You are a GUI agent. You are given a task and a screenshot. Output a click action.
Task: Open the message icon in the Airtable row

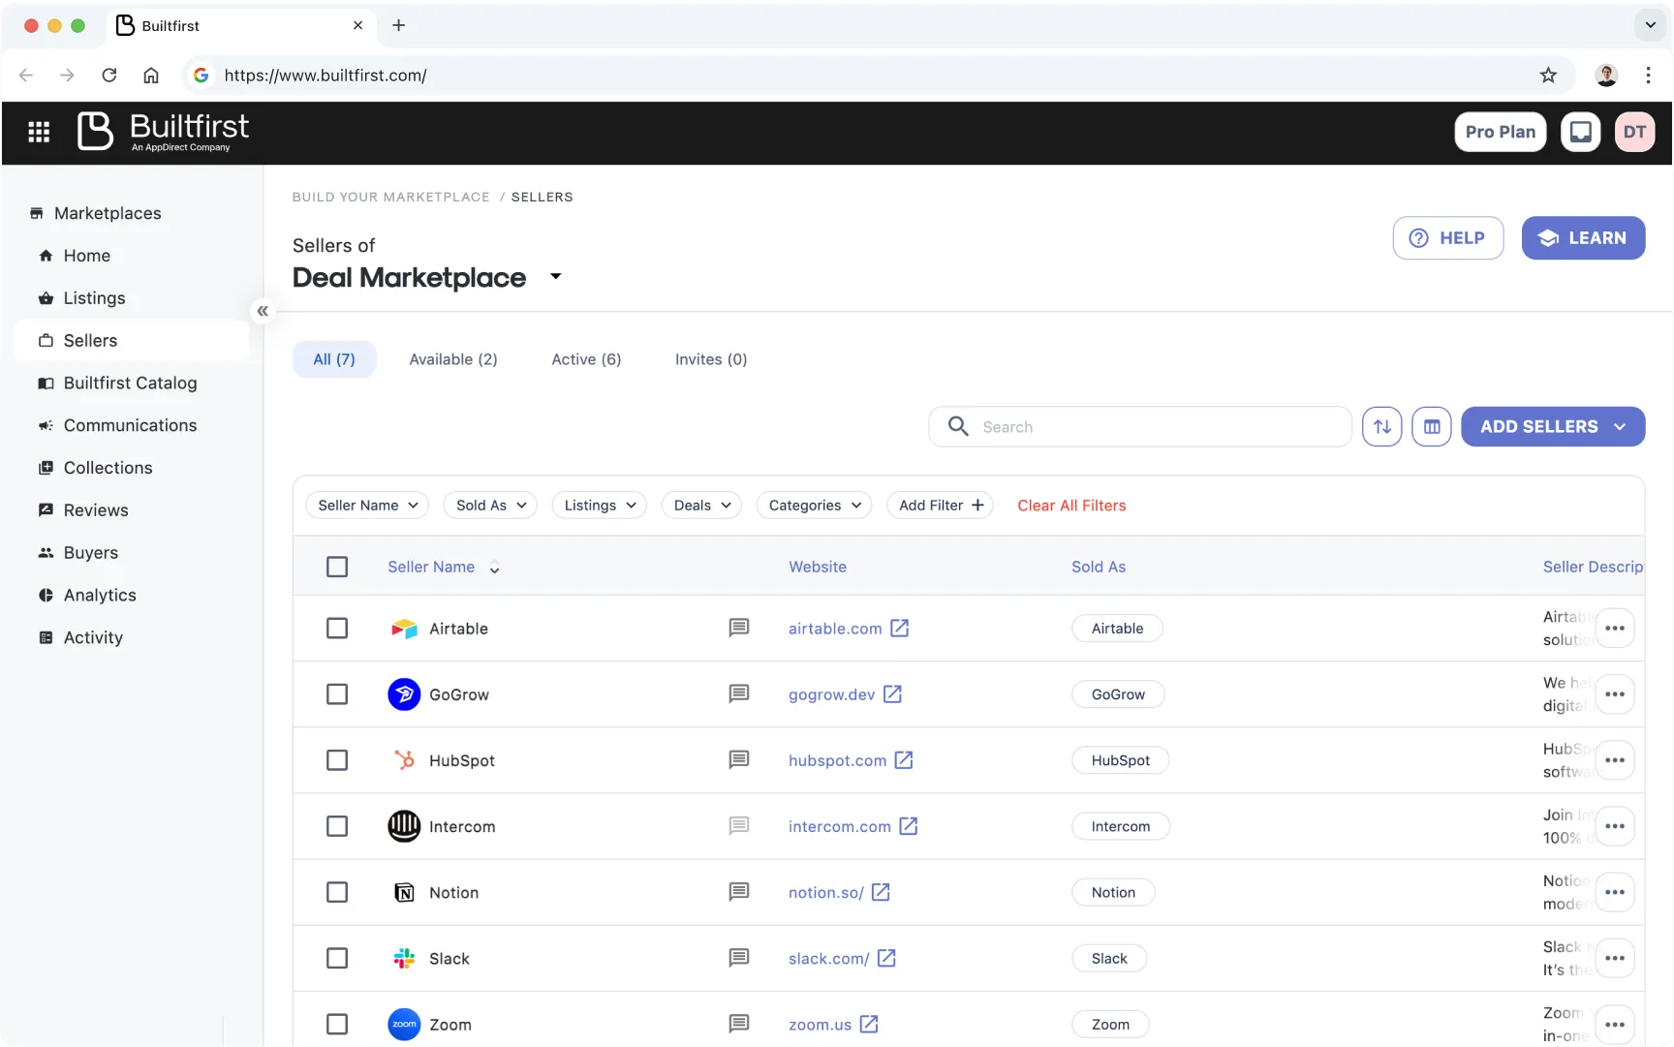point(739,629)
